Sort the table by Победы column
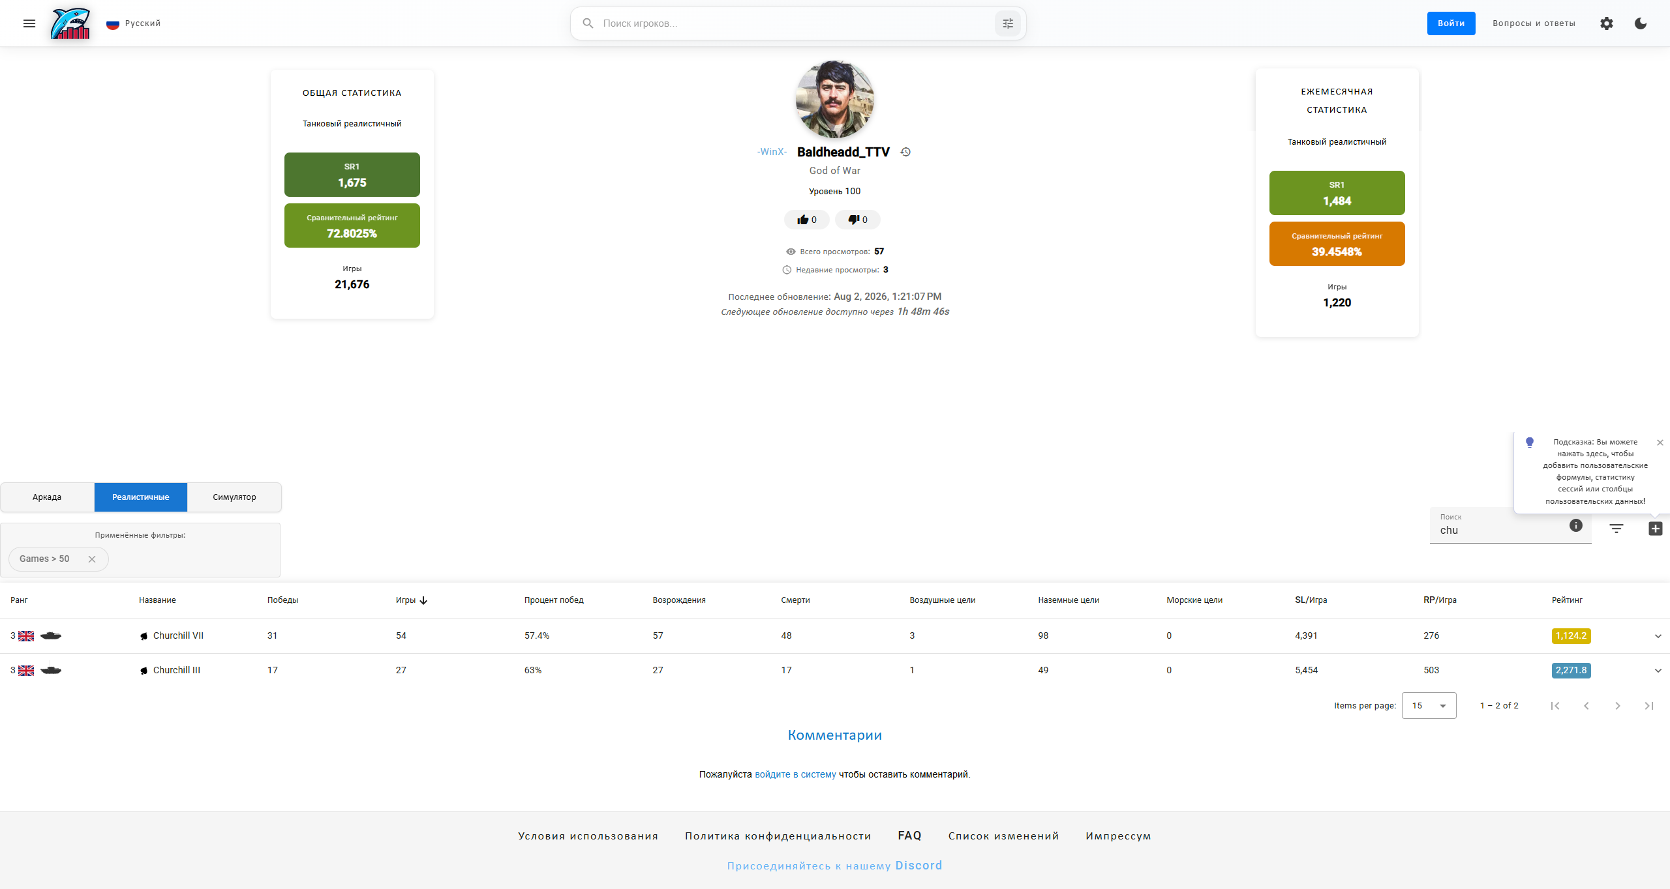1670x889 pixels. pyautogui.click(x=283, y=600)
